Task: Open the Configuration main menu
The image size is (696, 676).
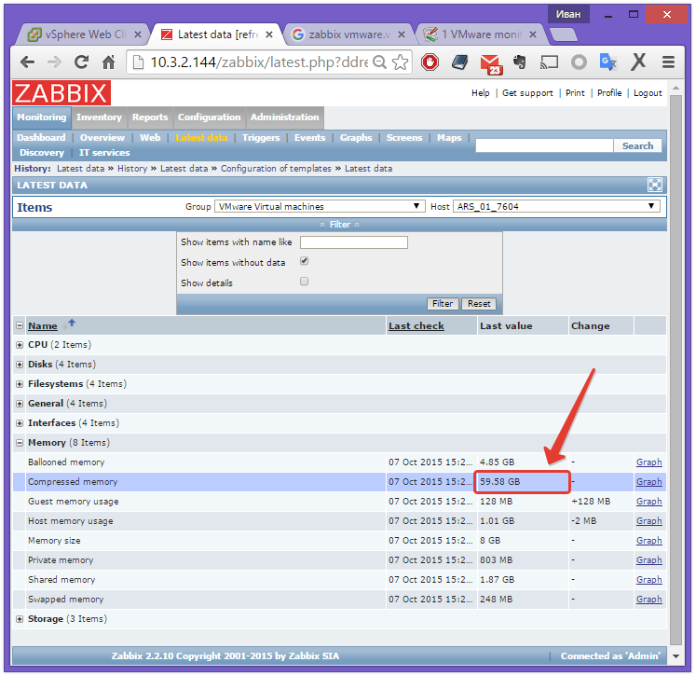Action: click(209, 117)
